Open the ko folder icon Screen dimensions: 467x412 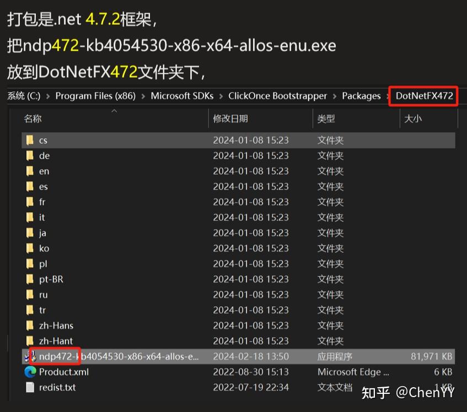(30, 248)
